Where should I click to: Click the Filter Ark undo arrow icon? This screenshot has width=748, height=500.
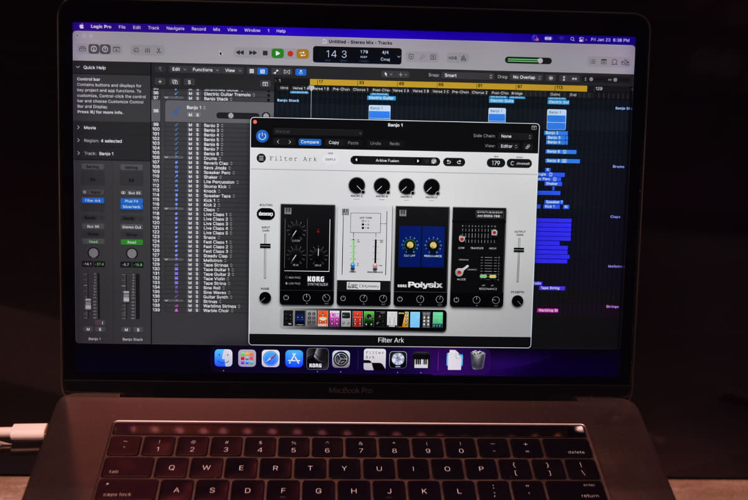[449, 162]
